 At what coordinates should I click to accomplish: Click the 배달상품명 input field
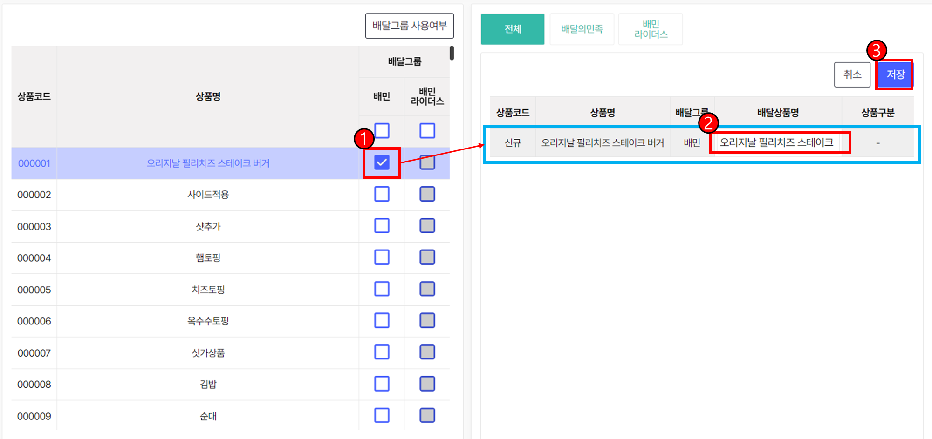tap(778, 142)
